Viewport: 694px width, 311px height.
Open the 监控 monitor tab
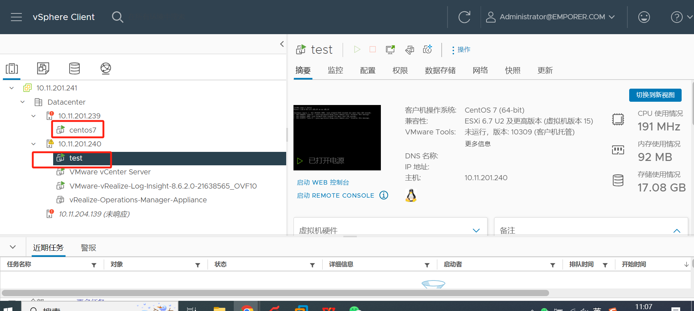(335, 70)
